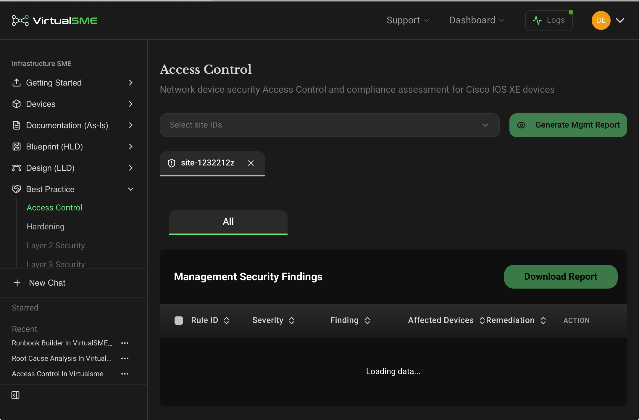Open the Layer 3 Security page

[56, 264]
